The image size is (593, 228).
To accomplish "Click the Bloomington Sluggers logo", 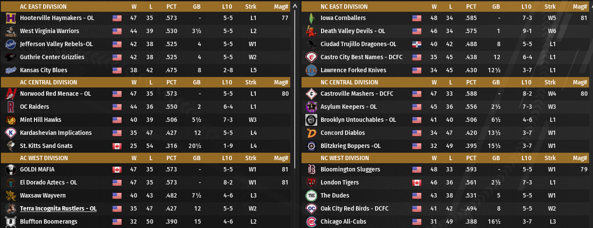I will tap(311, 170).
